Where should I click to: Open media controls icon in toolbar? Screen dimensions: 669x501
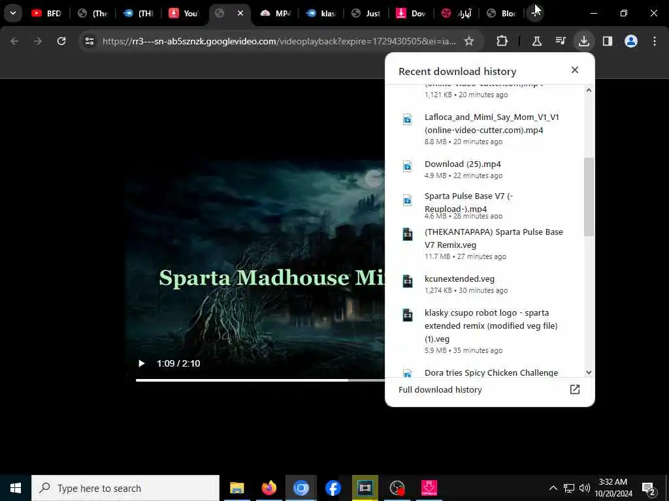tap(560, 41)
